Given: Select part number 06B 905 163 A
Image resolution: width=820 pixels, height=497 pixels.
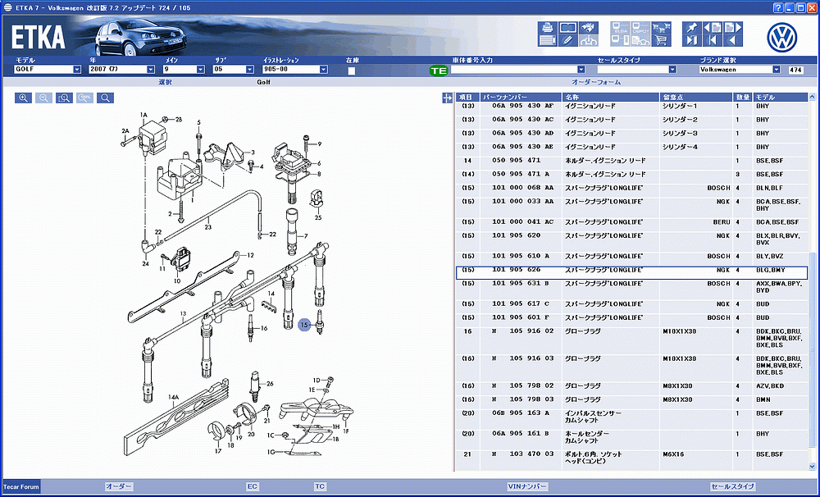Looking at the screenshot, I should click(x=521, y=413).
